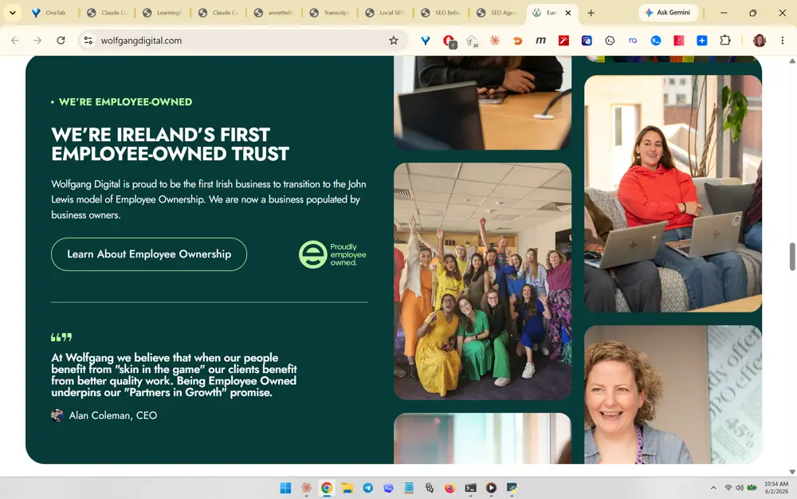This screenshot has width=797, height=499.
Task: Click the 'WE'RE EMPLOYEE-OWNED' green label
Action: (126, 102)
